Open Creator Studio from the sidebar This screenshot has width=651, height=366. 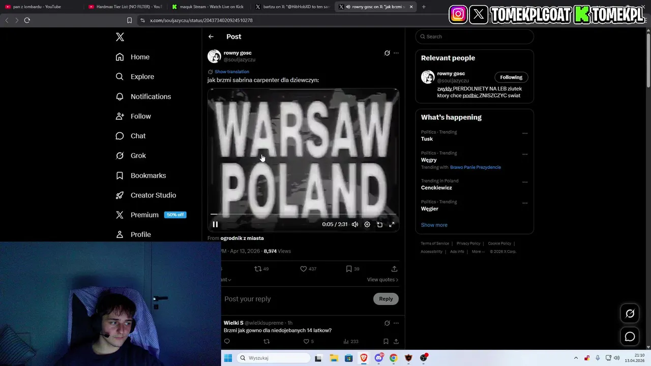pyautogui.click(x=146, y=195)
